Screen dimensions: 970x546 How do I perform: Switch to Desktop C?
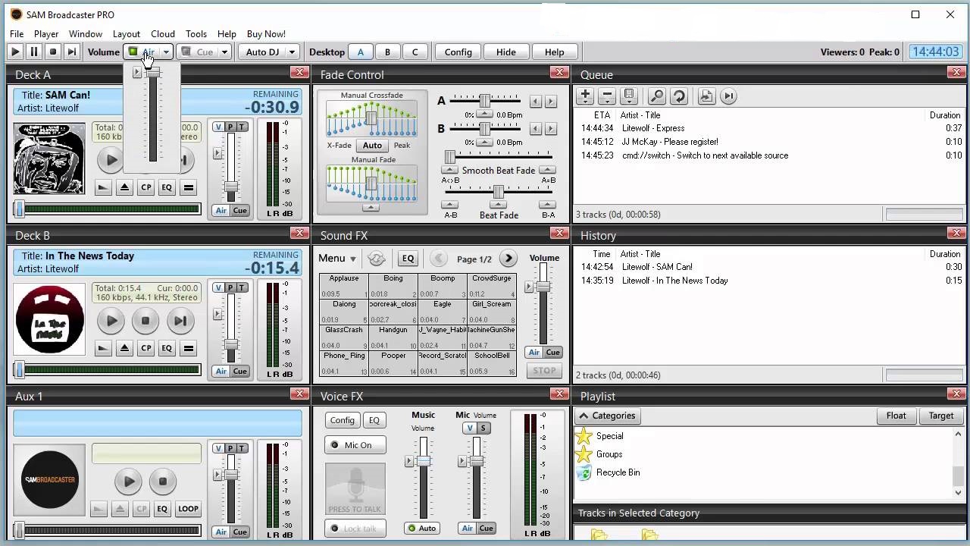[415, 52]
